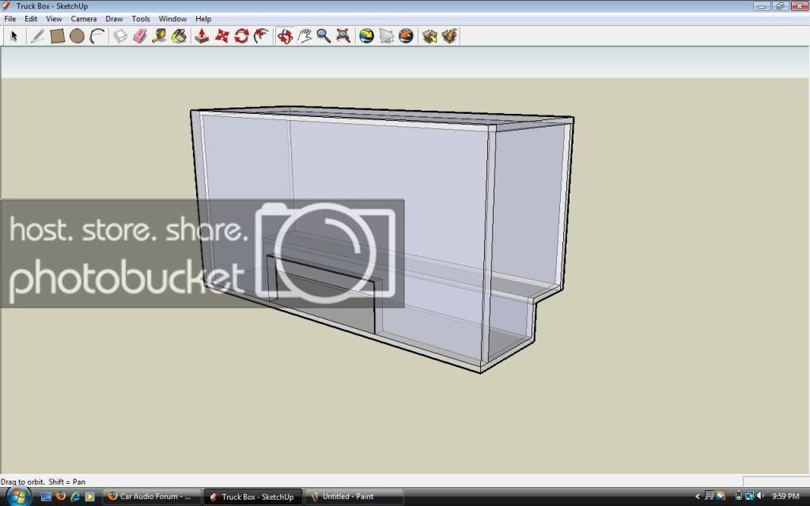Click the Toggle Terrain icon
Viewport: 810px width, 506px height.
386,36
